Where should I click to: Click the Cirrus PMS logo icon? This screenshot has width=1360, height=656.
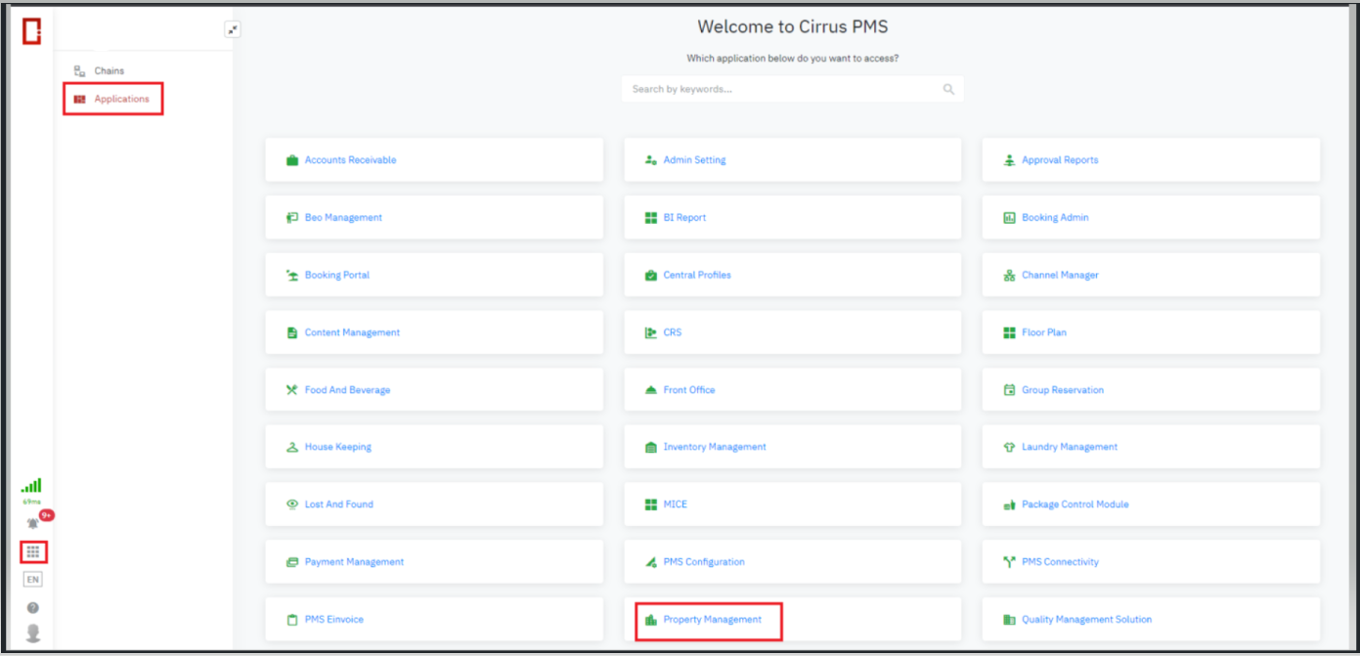coord(31,31)
